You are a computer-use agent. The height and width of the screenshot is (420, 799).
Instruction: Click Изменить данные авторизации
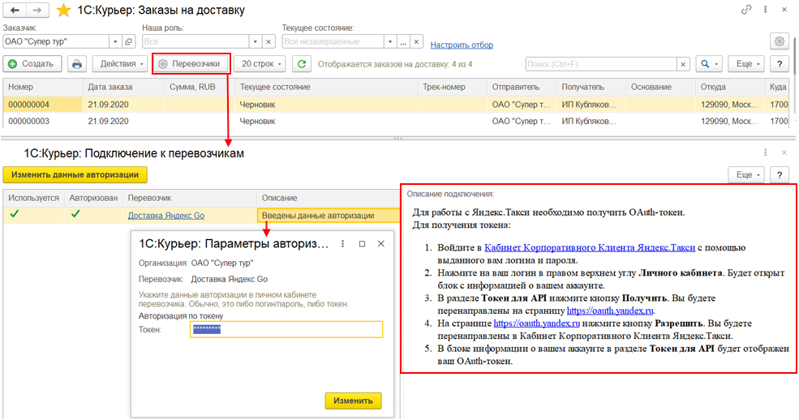coord(75,174)
